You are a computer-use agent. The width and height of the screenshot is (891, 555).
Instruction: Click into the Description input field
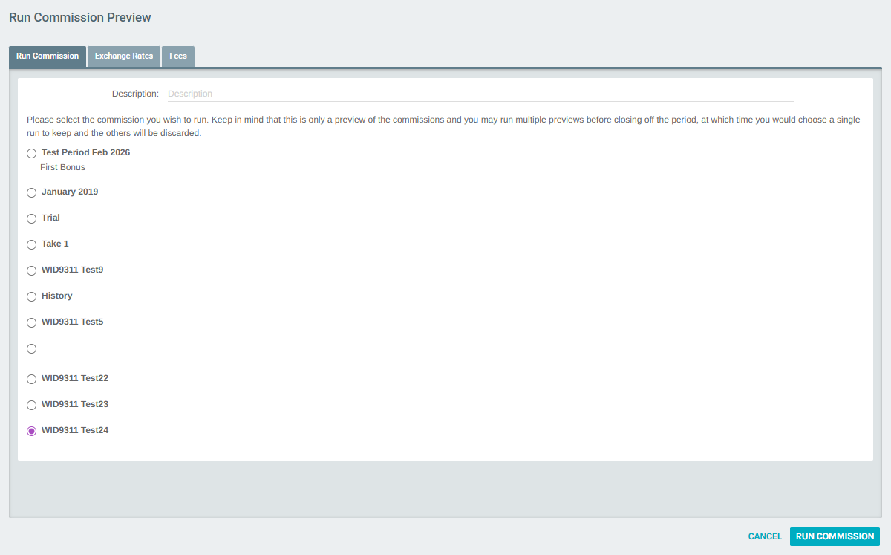tap(480, 94)
